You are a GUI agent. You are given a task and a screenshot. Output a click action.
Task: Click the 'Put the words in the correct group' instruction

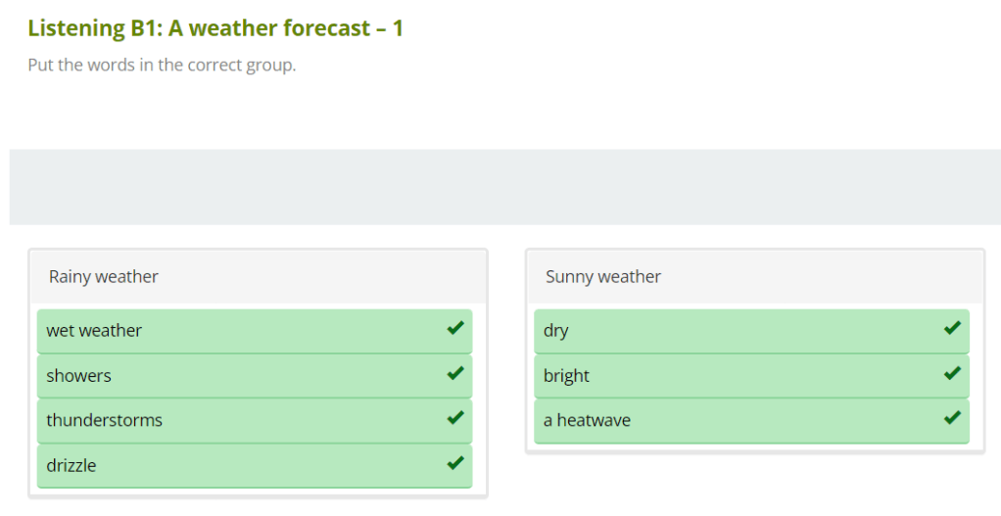[x=162, y=67]
